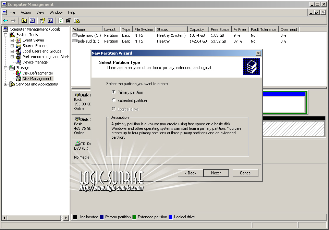The height and width of the screenshot is (230, 329).
Task: Select the Extended partition radio button
Action: coord(114,101)
